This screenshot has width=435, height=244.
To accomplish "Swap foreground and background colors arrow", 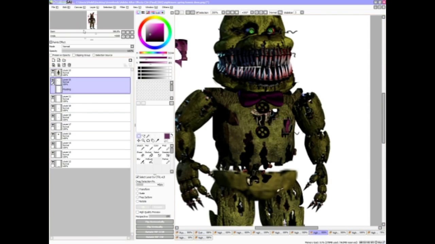I will 172,135.
